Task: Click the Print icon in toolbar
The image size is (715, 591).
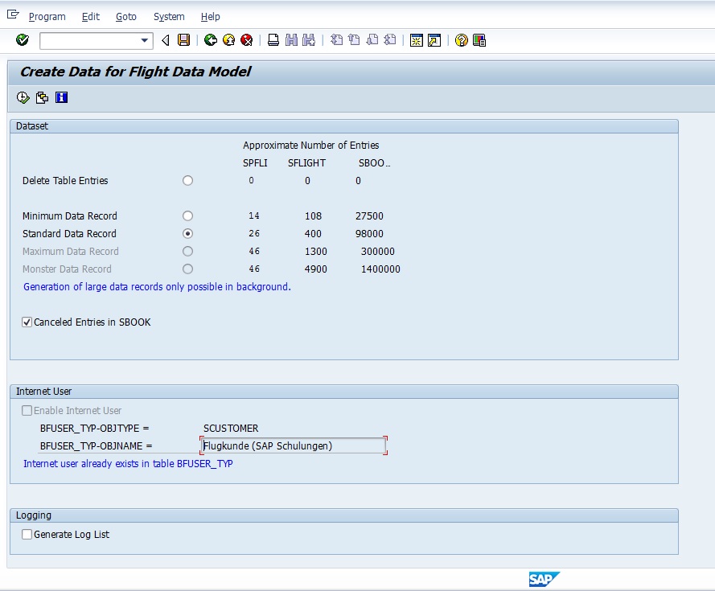Action: [x=273, y=40]
